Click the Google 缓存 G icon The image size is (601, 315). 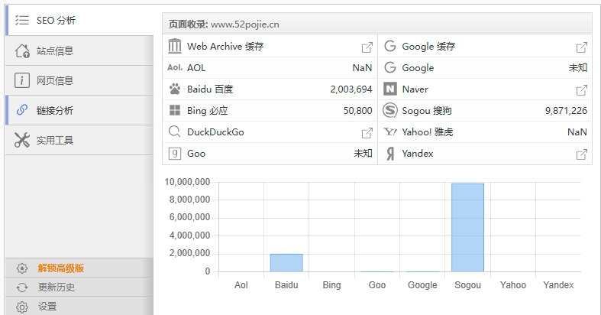(389, 46)
